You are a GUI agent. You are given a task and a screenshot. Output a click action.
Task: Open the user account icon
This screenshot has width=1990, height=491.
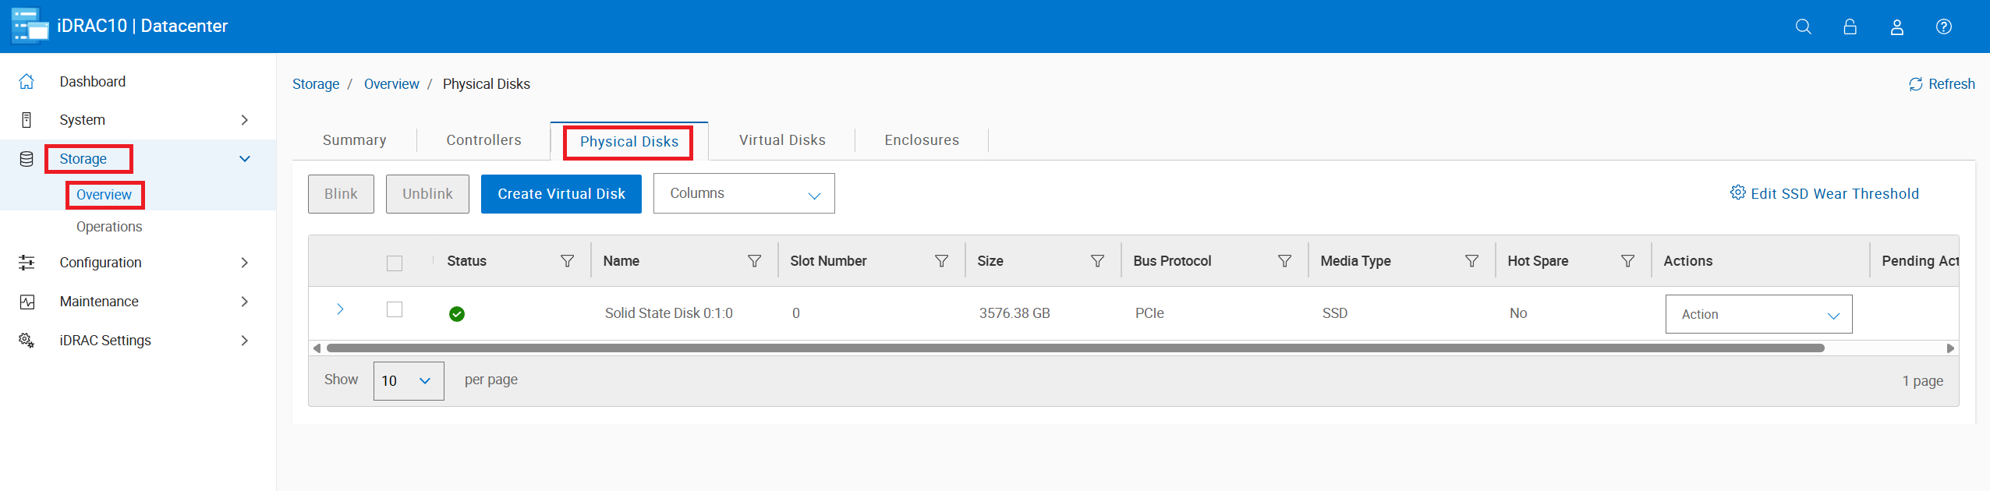(1897, 26)
